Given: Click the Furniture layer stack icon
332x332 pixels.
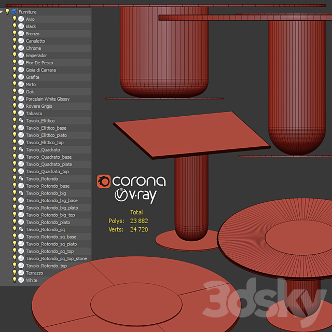Looking at the screenshot, I should (x=13, y=11).
